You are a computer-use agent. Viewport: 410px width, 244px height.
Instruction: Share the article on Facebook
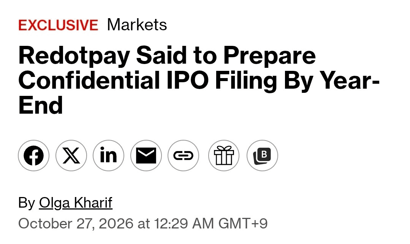tap(33, 156)
